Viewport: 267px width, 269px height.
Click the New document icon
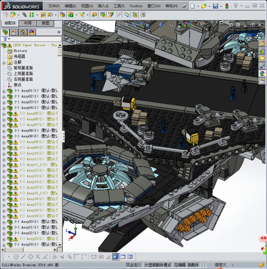pyautogui.click(x=193, y=6)
